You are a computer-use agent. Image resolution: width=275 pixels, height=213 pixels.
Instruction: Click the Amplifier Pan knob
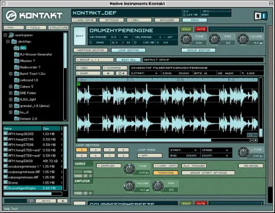pyautogui.click(x=158, y=186)
